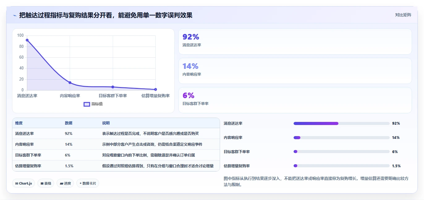Select the 92% 消息送达率 data card
Image resolution: width=424 pixels, height=200 pixels.
[295, 42]
